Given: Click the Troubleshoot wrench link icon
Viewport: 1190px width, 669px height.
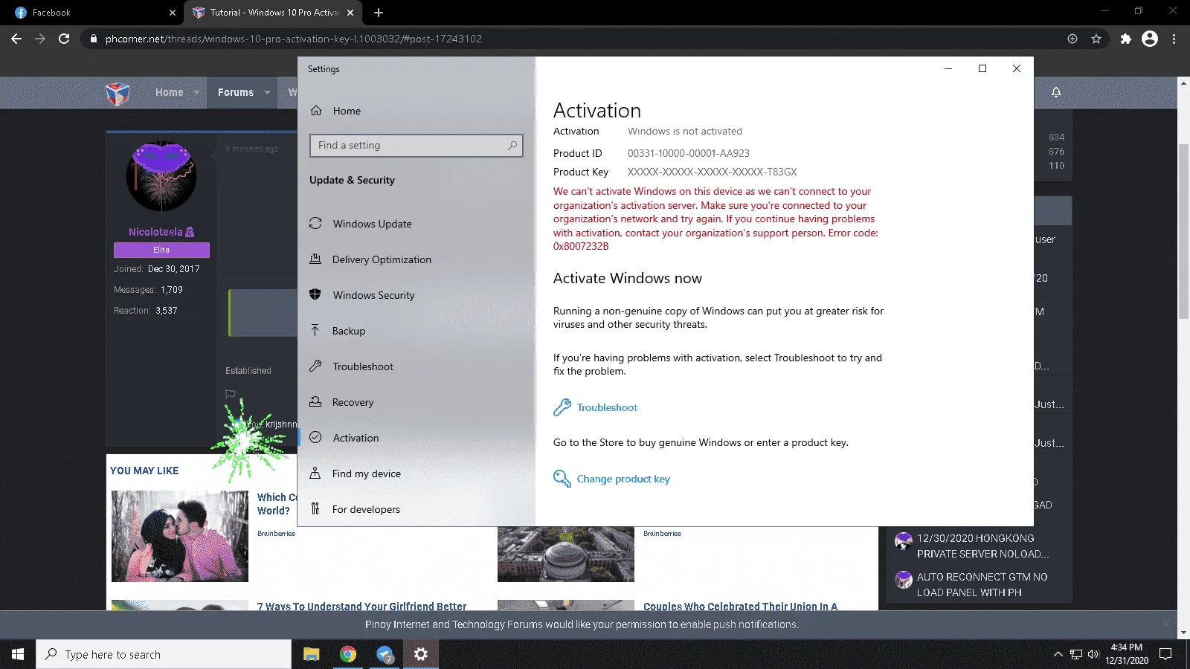Looking at the screenshot, I should pyautogui.click(x=562, y=407).
